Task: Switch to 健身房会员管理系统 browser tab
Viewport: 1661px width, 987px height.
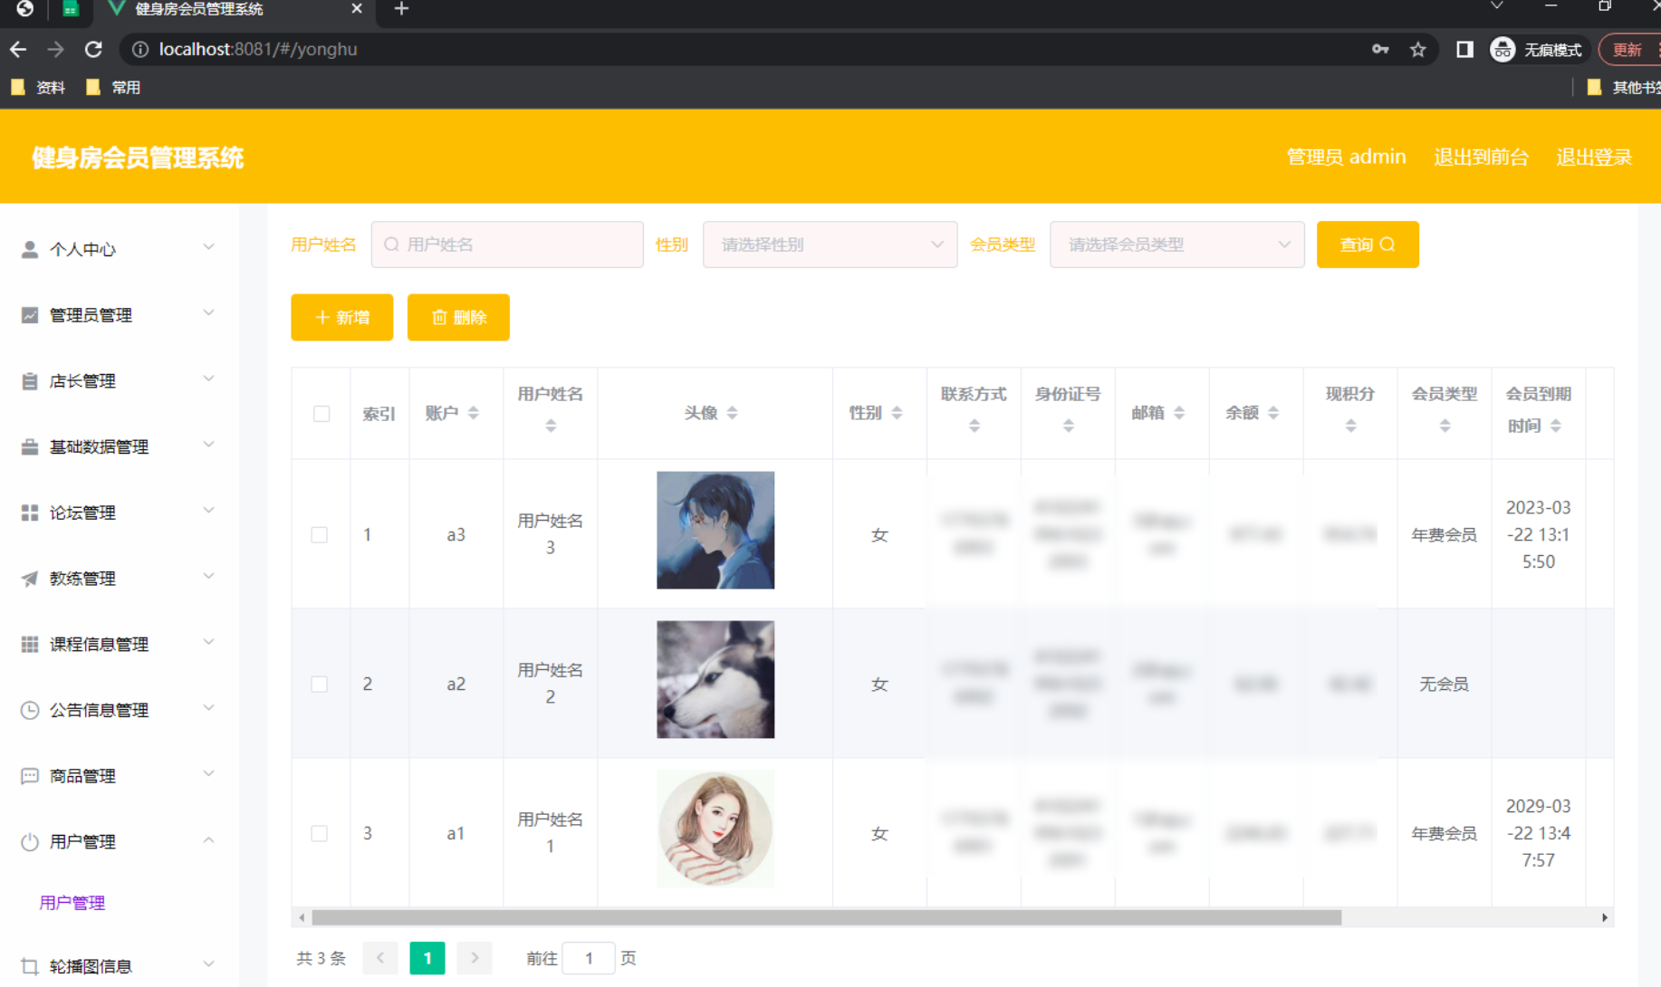Action: tap(235, 9)
